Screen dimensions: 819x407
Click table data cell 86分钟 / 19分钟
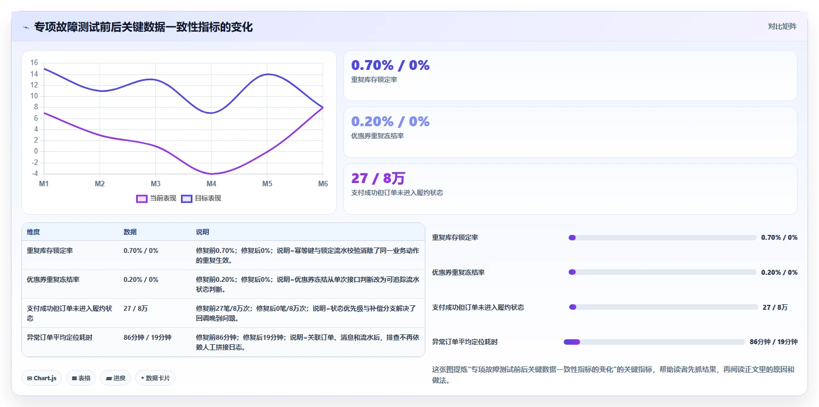148,338
